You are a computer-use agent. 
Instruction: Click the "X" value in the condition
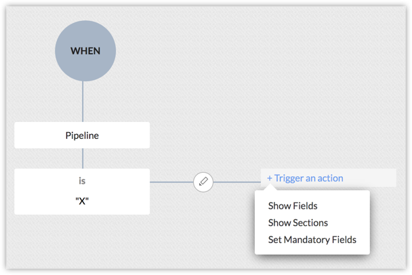(82, 201)
